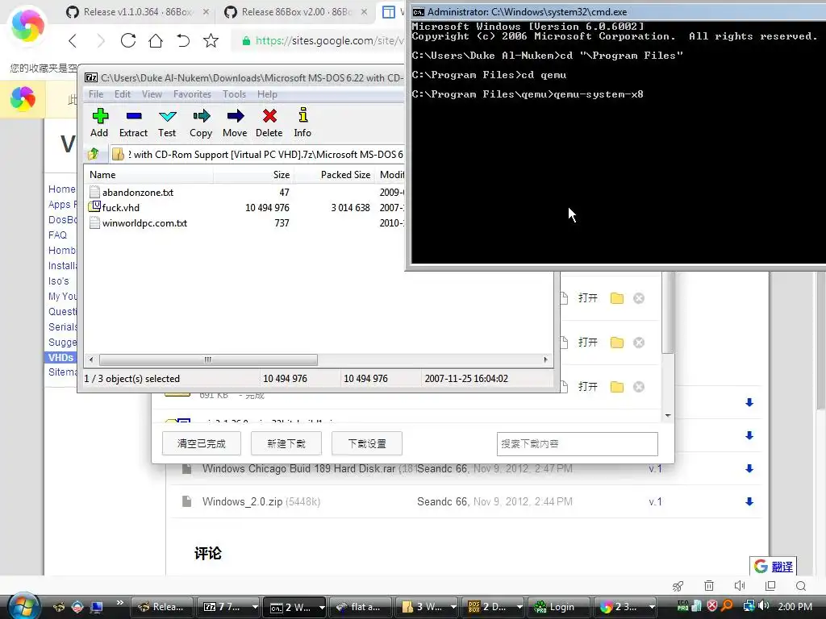Go to the browser home page
Image resolution: width=826 pixels, height=619 pixels.
point(156,40)
